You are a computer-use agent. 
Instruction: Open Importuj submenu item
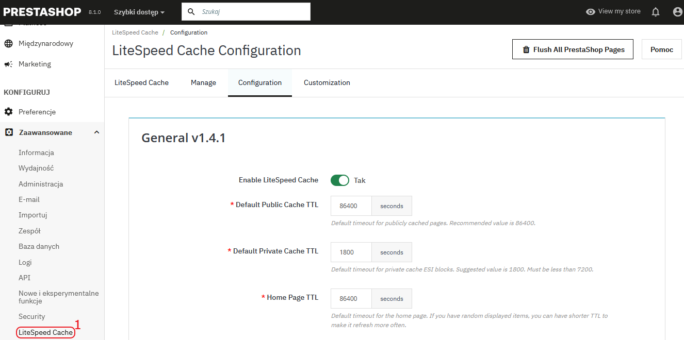point(32,215)
